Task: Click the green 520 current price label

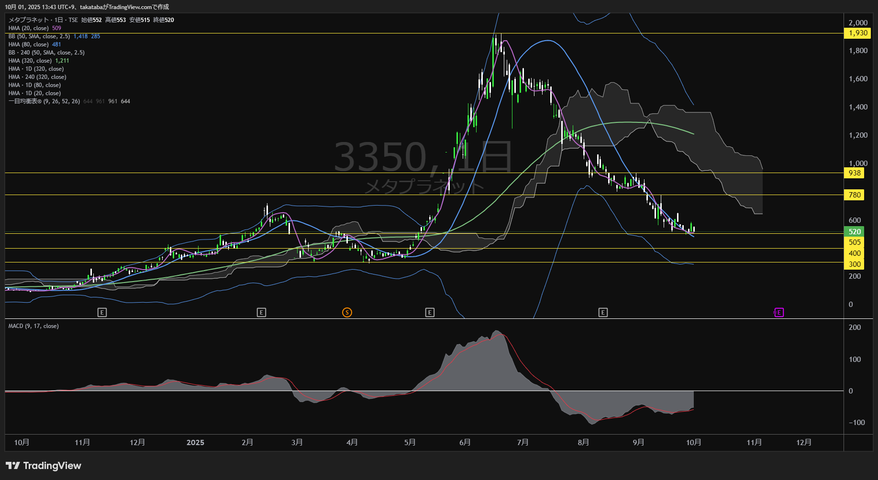Action: (x=855, y=232)
